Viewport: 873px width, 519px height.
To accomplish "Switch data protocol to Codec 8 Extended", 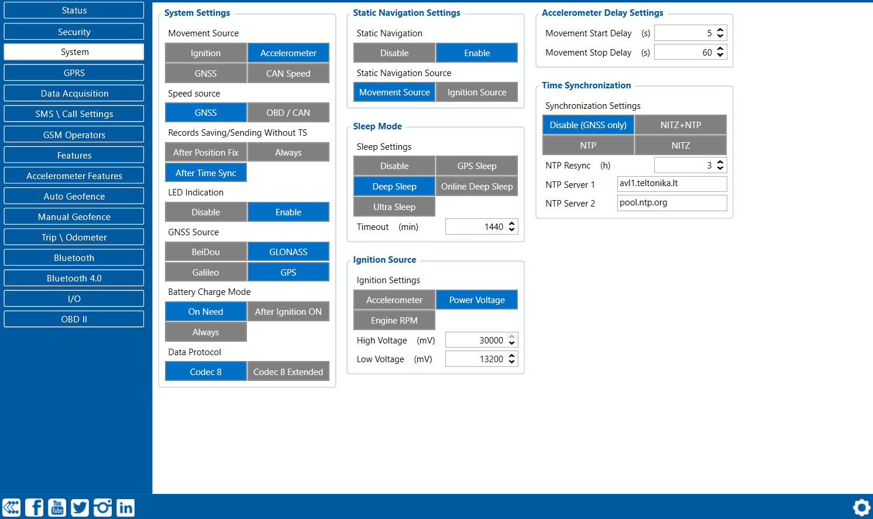I will (288, 372).
